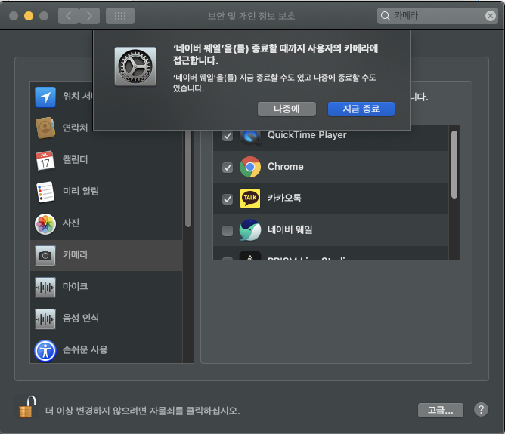Show all preferences with the grid button
Viewport: 505px width, 434px height.
pyautogui.click(x=120, y=16)
